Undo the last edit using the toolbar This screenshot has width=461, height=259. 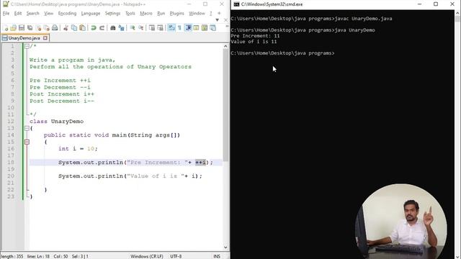(x=94, y=28)
